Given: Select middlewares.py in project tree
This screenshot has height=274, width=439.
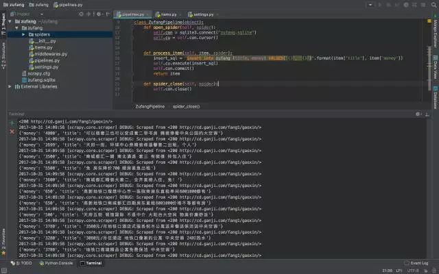Looking at the screenshot, I should pos(48,54).
